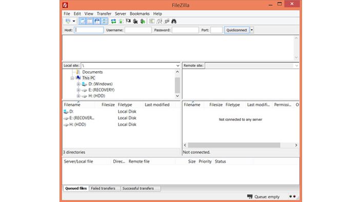Select Documents in local tree
This screenshot has height=202, width=359.
point(92,72)
